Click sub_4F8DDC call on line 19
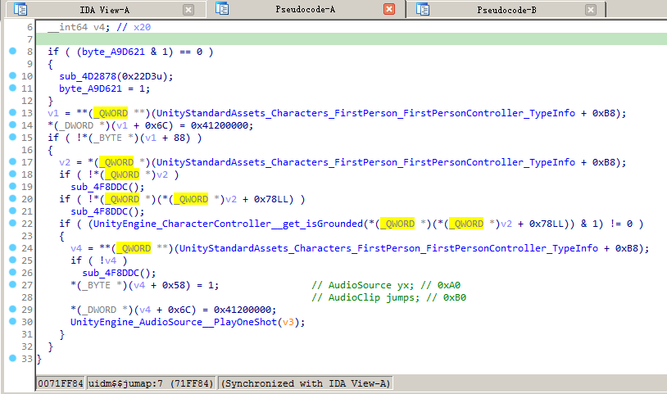The width and height of the screenshot is (667, 394). [99, 187]
